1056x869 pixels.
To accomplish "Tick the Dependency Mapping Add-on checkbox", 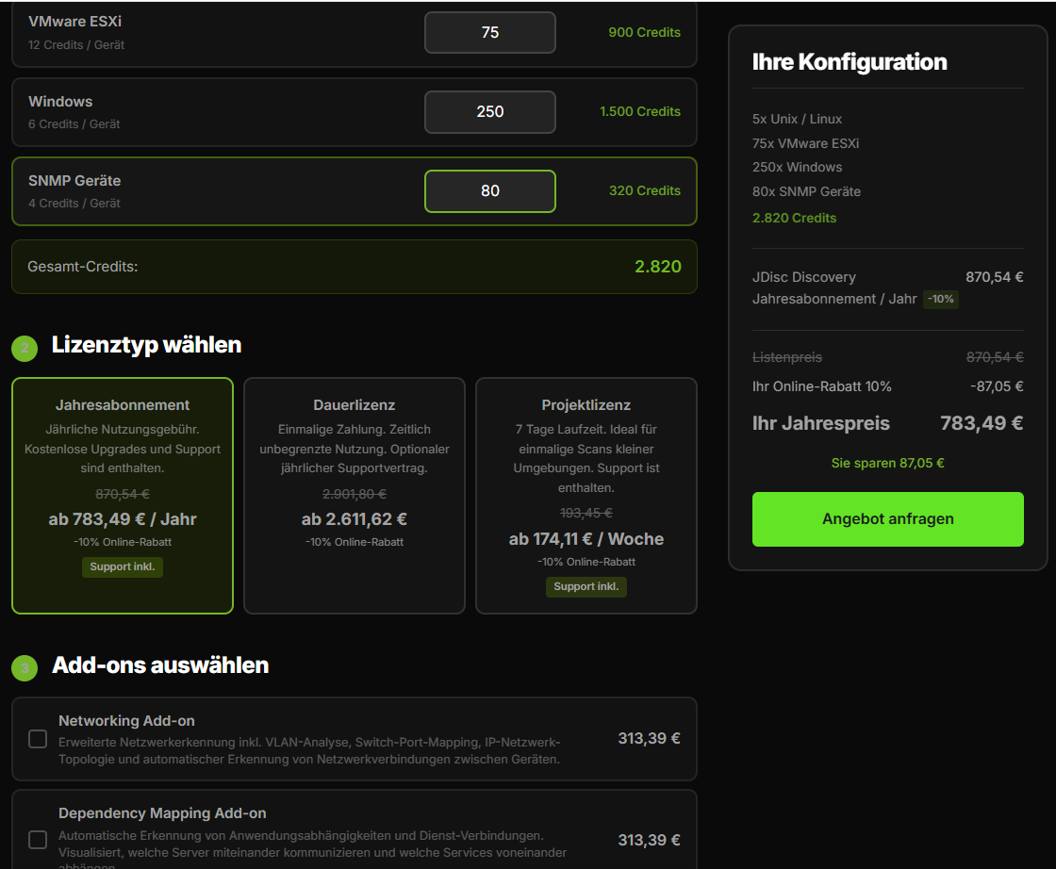I will (x=38, y=839).
